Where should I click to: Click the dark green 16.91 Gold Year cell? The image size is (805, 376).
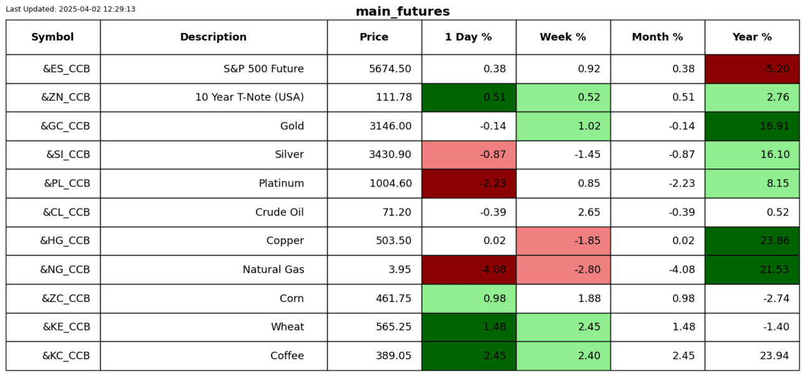point(752,126)
